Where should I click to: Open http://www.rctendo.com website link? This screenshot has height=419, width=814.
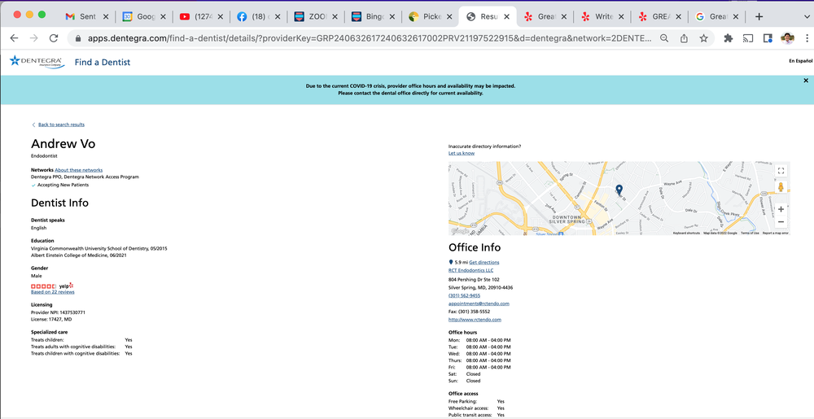[475, 320]
